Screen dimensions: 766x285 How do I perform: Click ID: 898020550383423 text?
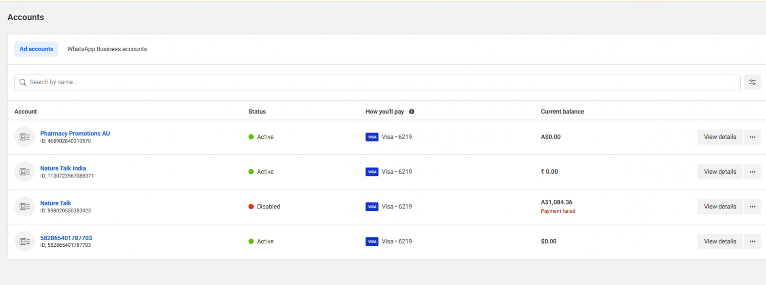66,211
